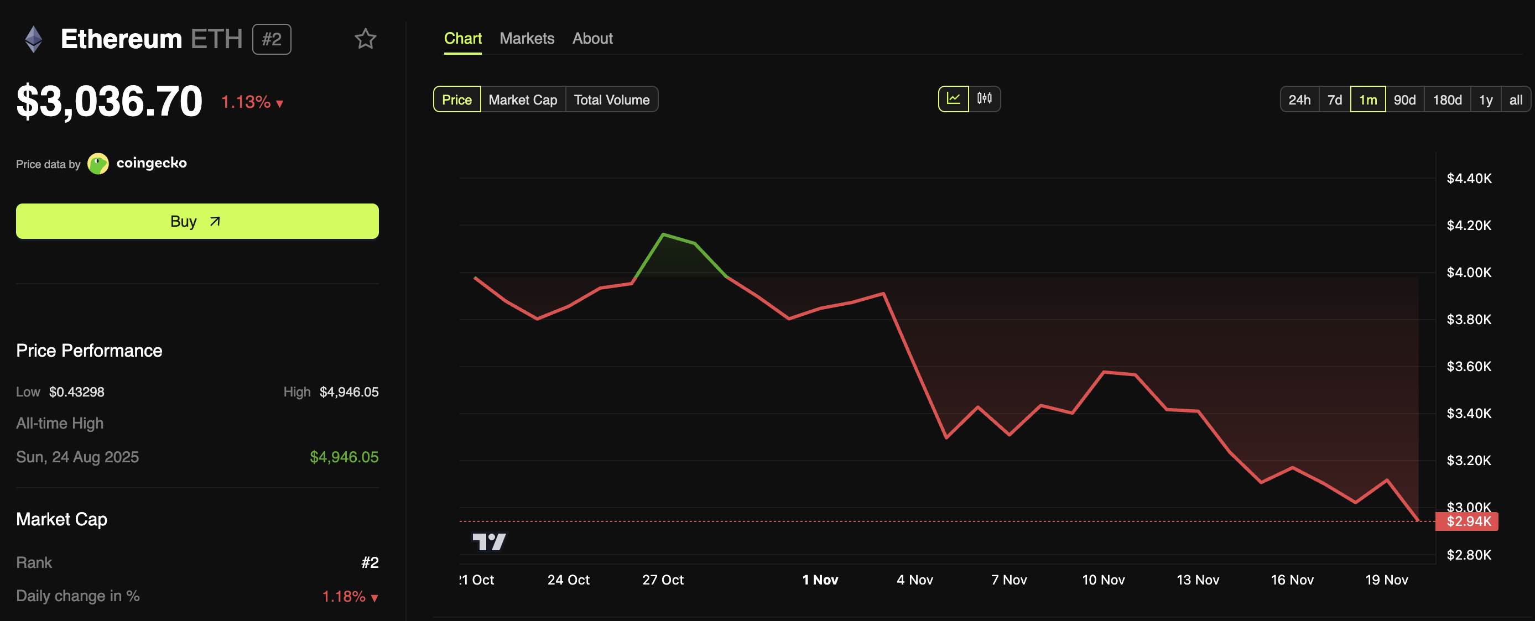
Task: Click the Ethereum diamond logo
Action: 34,39
